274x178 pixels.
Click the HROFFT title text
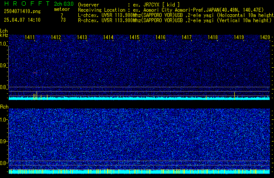27,3
